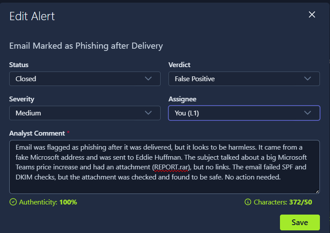Click the chevron arrow in Verdict field

tap(307, 79)
